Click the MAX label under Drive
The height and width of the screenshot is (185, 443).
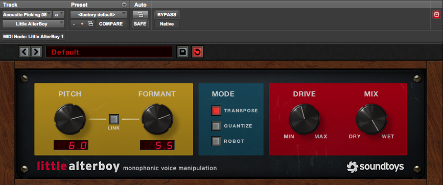click(321, 137)
